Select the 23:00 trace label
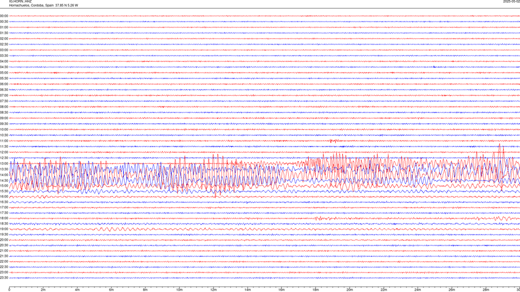Image resolution: width=520 pixels, height=292 pixels. pos(4,273)
